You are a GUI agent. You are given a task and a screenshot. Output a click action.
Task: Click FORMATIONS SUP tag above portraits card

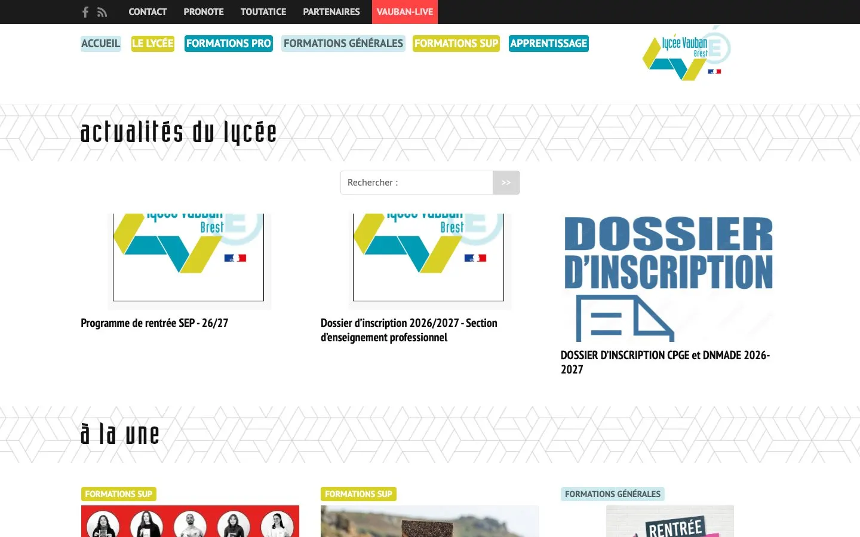coord(119,494)
